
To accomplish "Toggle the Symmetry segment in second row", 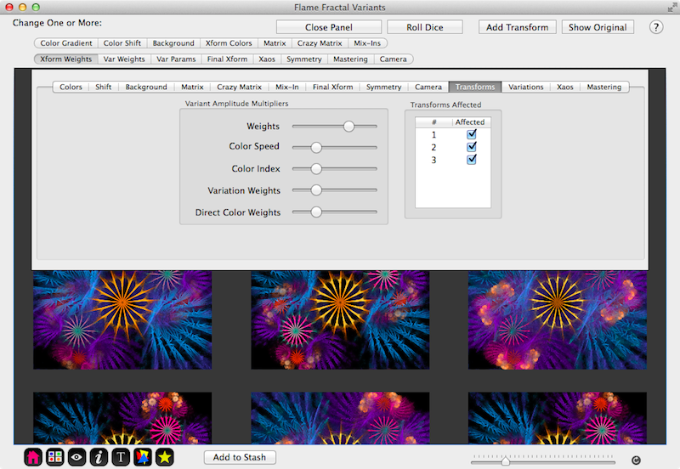I will pos(304,59).
